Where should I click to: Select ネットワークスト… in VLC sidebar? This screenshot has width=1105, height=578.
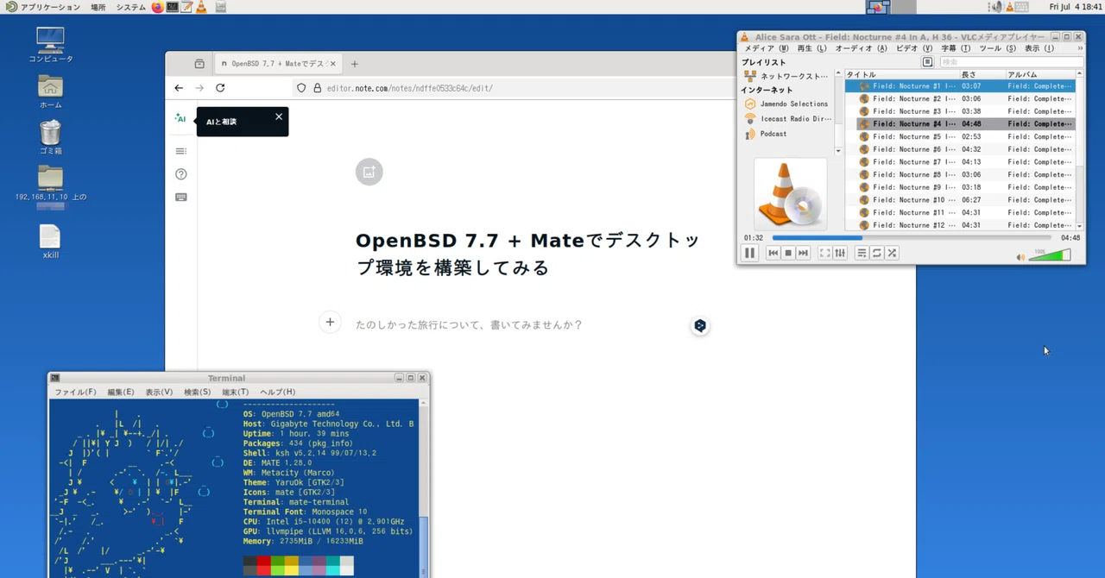[786, 76]
